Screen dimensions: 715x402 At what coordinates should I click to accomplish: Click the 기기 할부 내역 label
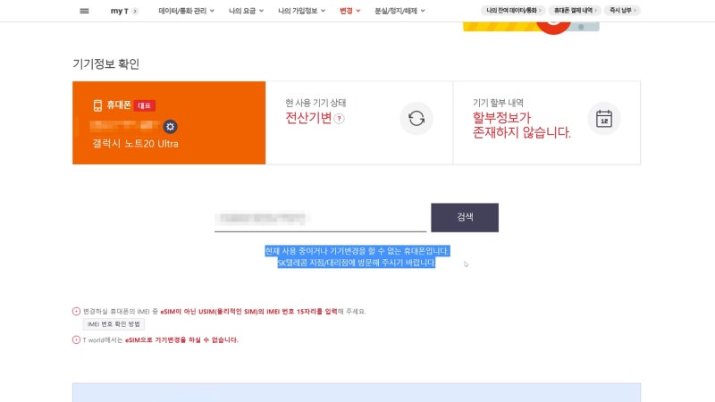[498, 103]
